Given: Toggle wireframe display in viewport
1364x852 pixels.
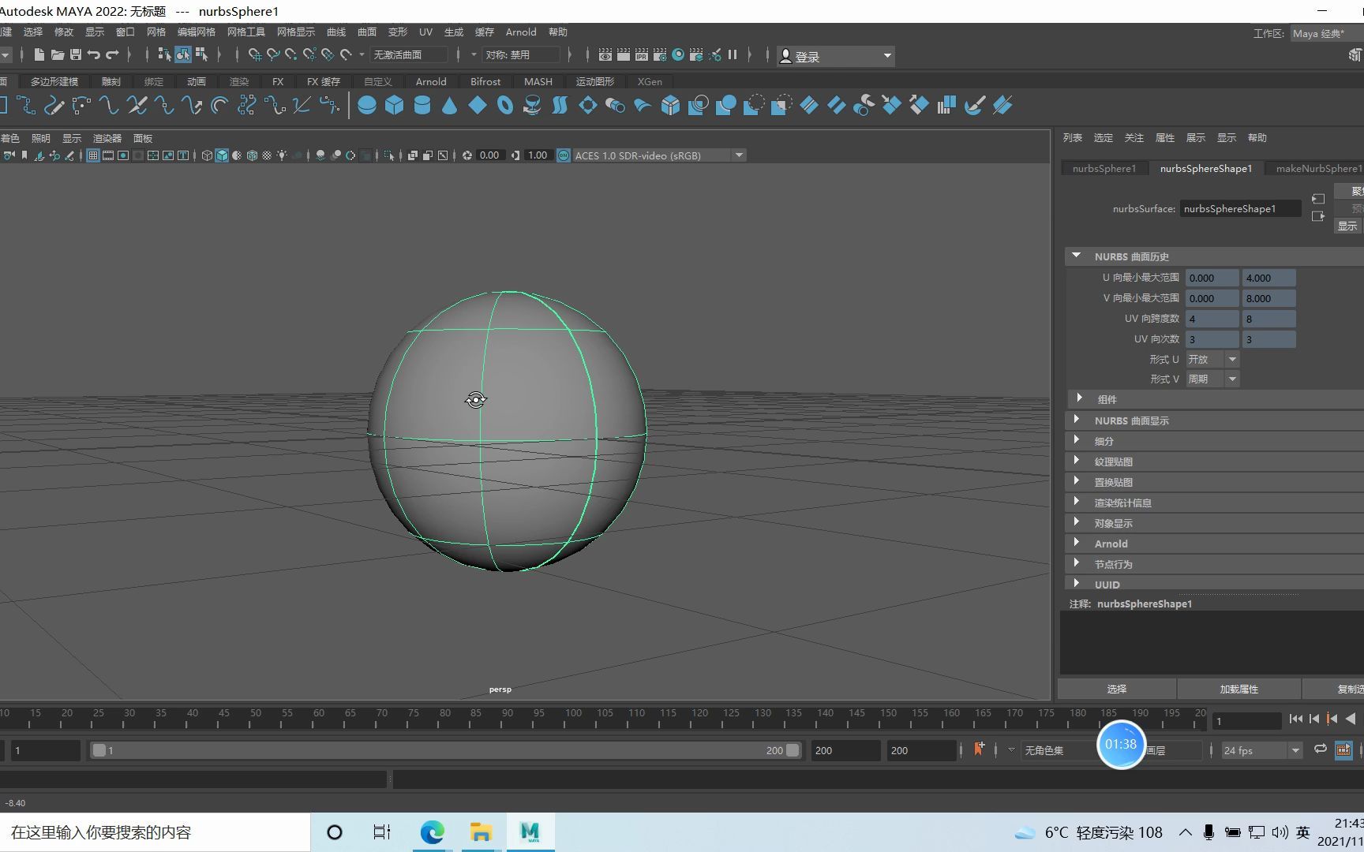Looking at the screenshot, I should [207, 155].
